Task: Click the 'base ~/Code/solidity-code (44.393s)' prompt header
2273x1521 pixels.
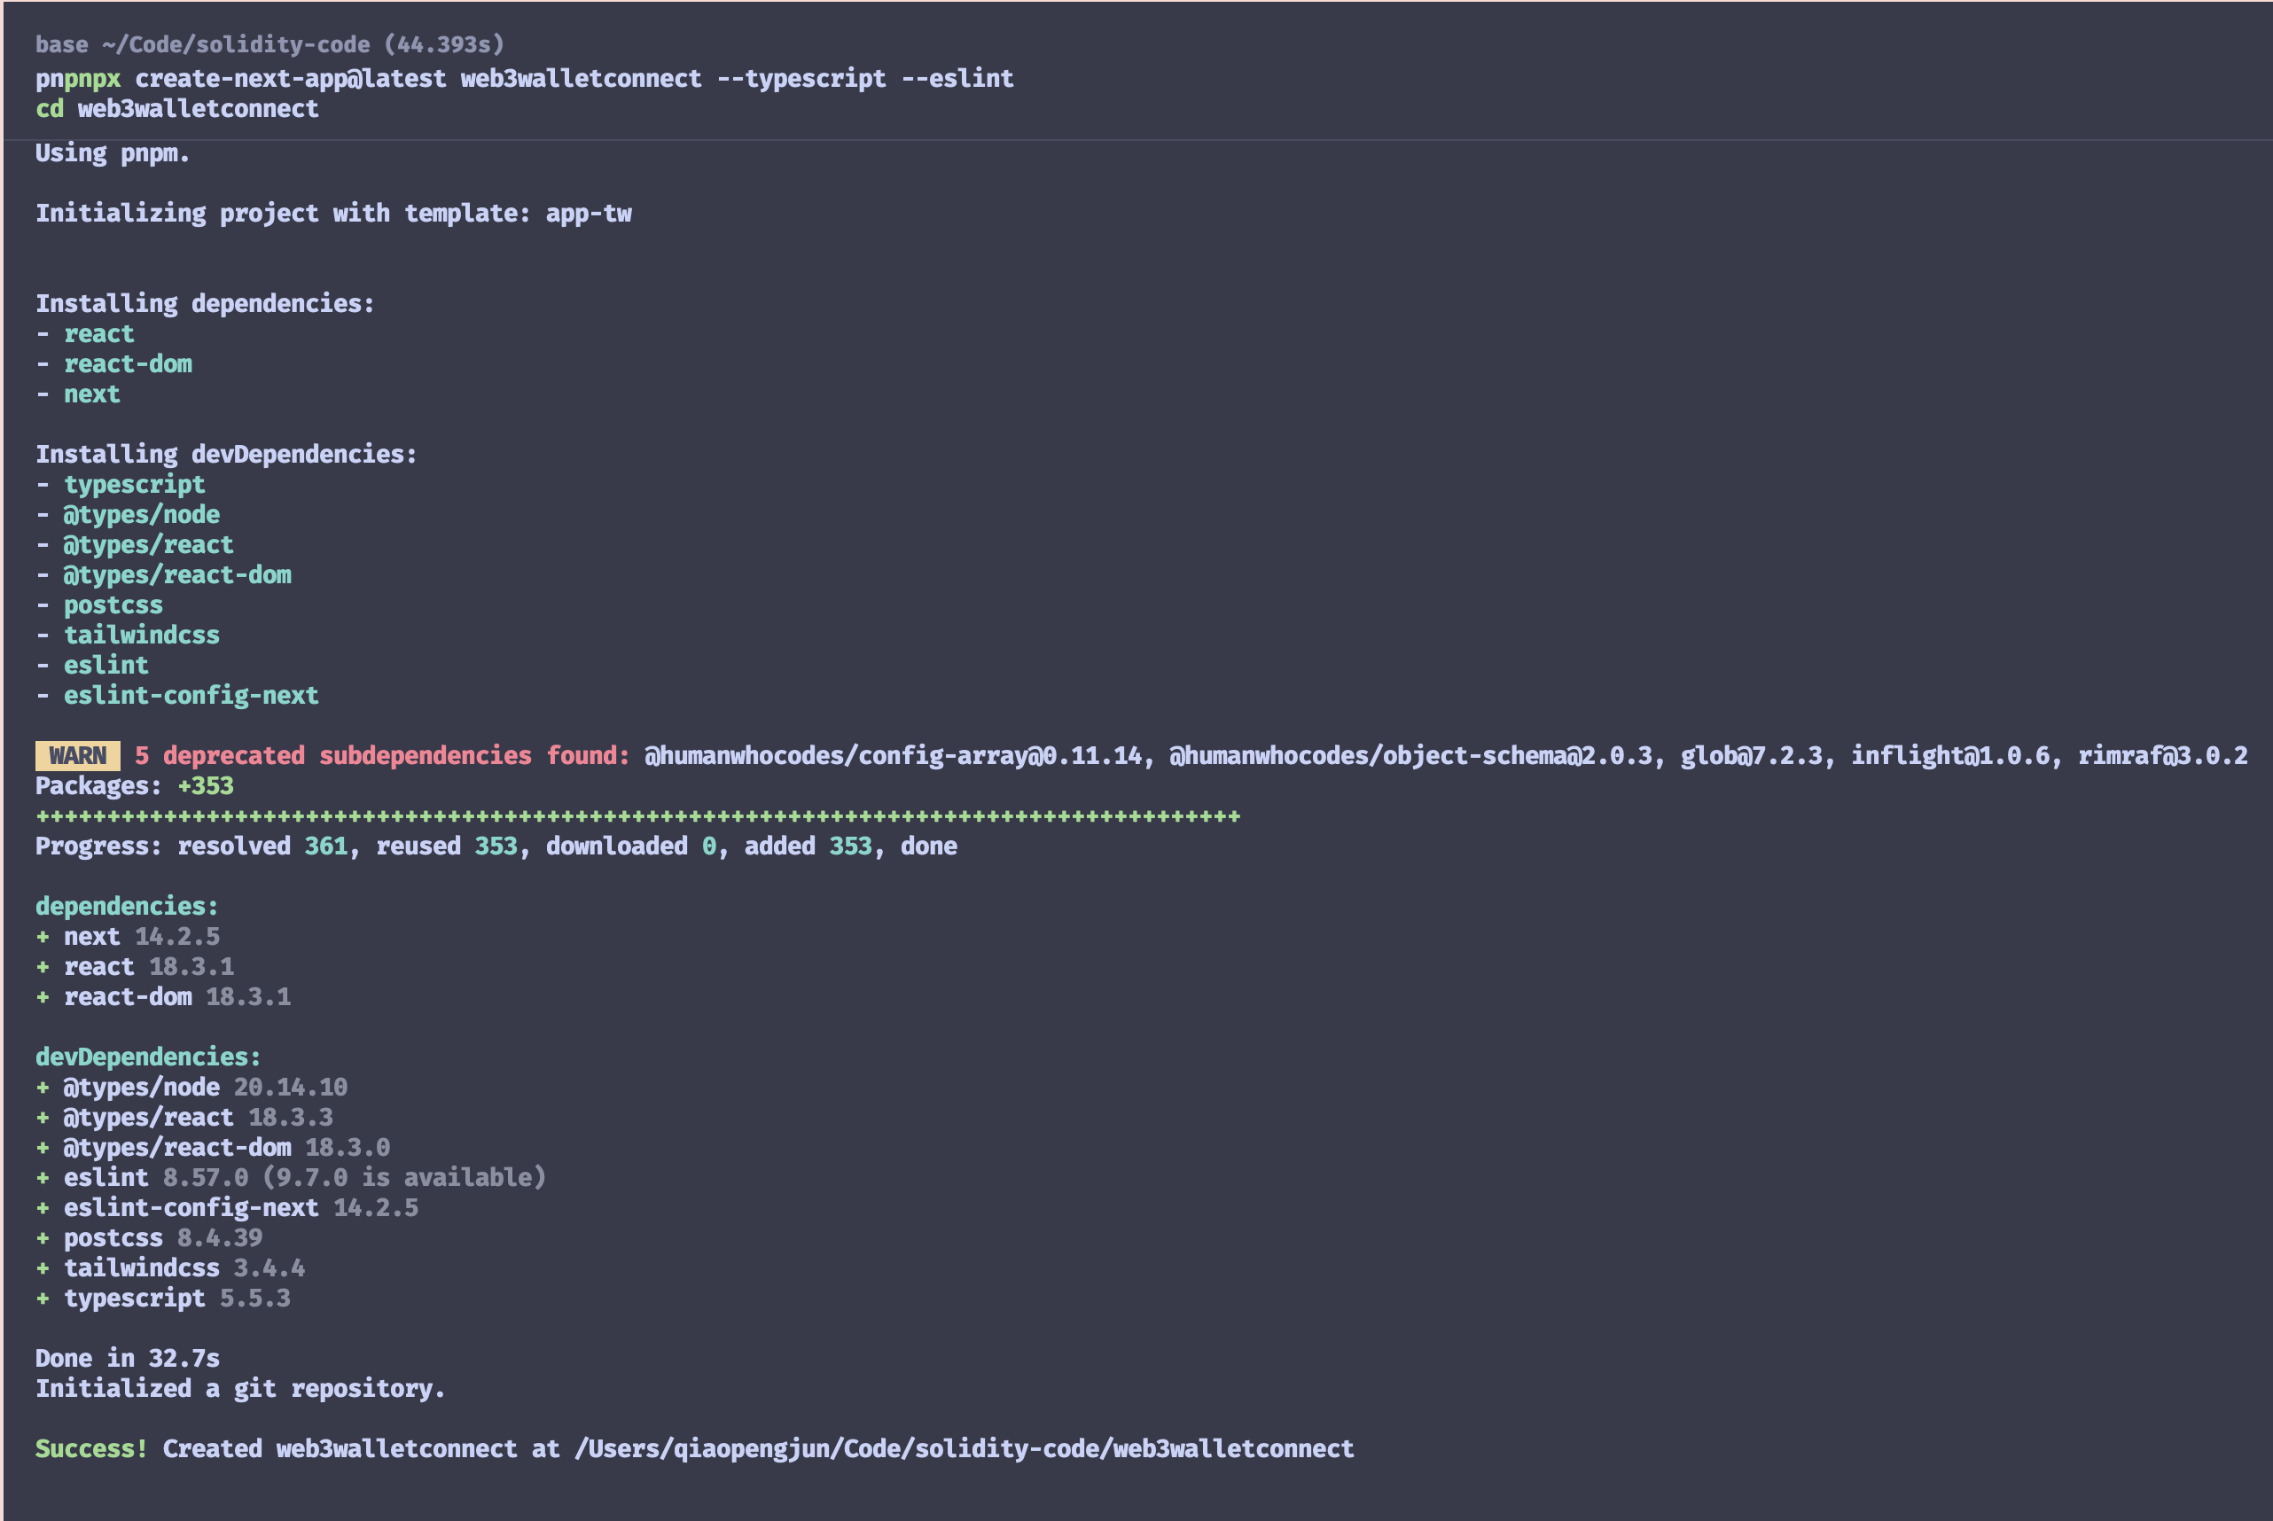Action: 269,44
